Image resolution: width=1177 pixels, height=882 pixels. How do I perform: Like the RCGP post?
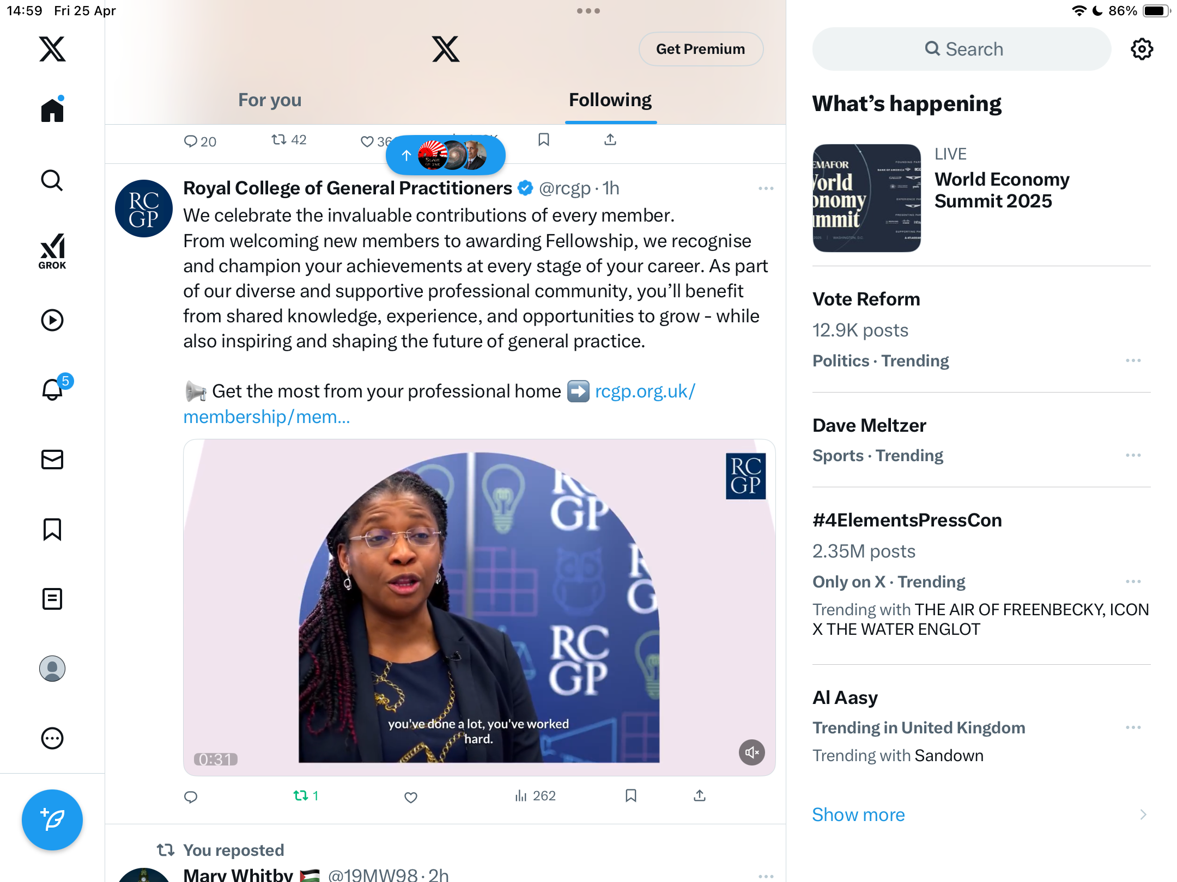pyautogui.click(x=411, y=797)
